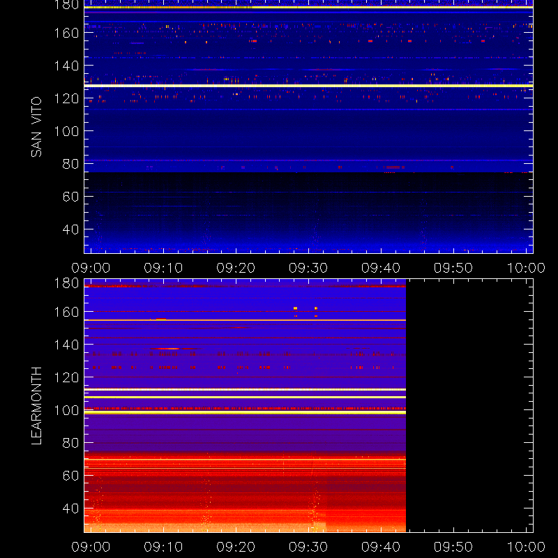Select the 120 tick label on San Vito axis
Image resolution: width=558 pixels, height=558 pixels.
pos(66,98)
